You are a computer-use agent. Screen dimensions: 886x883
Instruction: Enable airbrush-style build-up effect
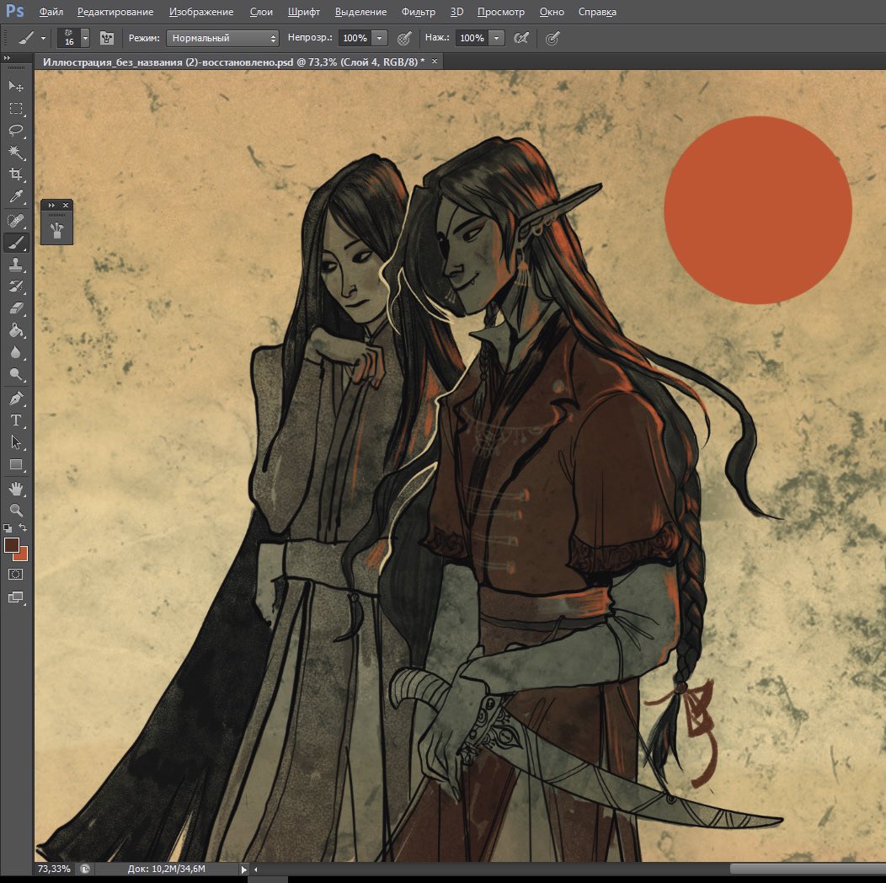pyautogui.click(x=521, y=38)
